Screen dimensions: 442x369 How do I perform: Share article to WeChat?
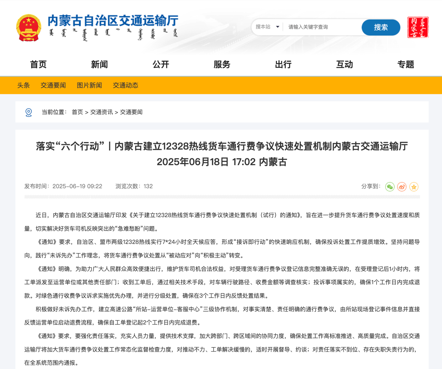(x=390, y=187)
